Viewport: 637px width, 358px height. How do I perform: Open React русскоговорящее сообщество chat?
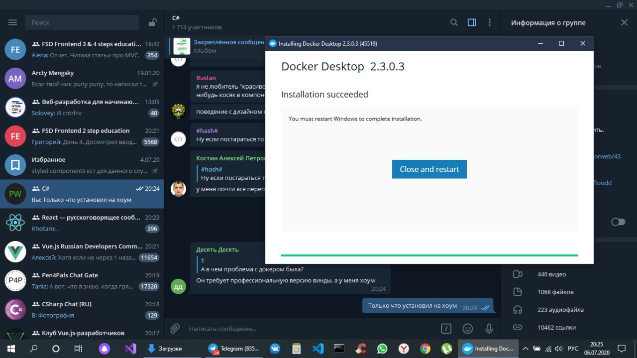pyautogui.click(x=82, y=223)
